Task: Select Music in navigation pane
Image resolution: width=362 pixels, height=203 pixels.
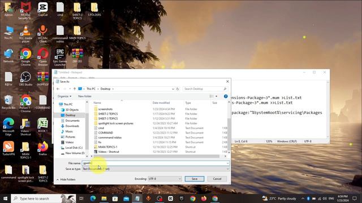Action: (69, 131)
